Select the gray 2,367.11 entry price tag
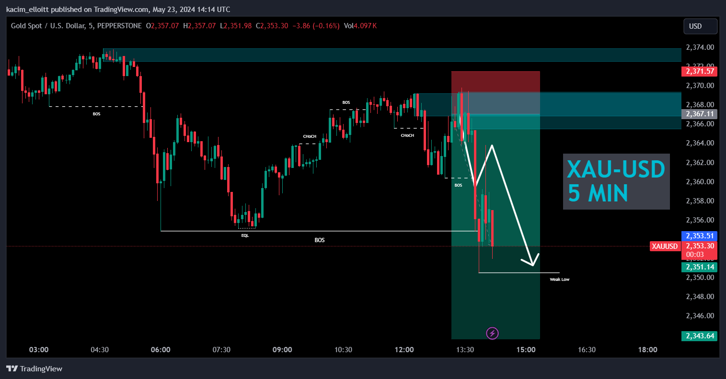 coord(700,114)
